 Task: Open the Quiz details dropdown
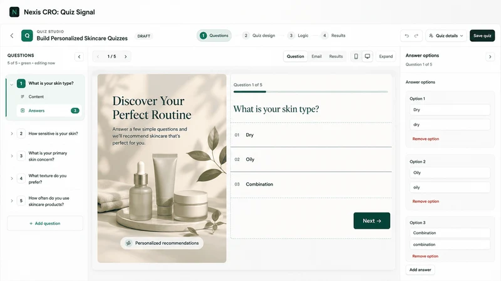tap(446, 36)
